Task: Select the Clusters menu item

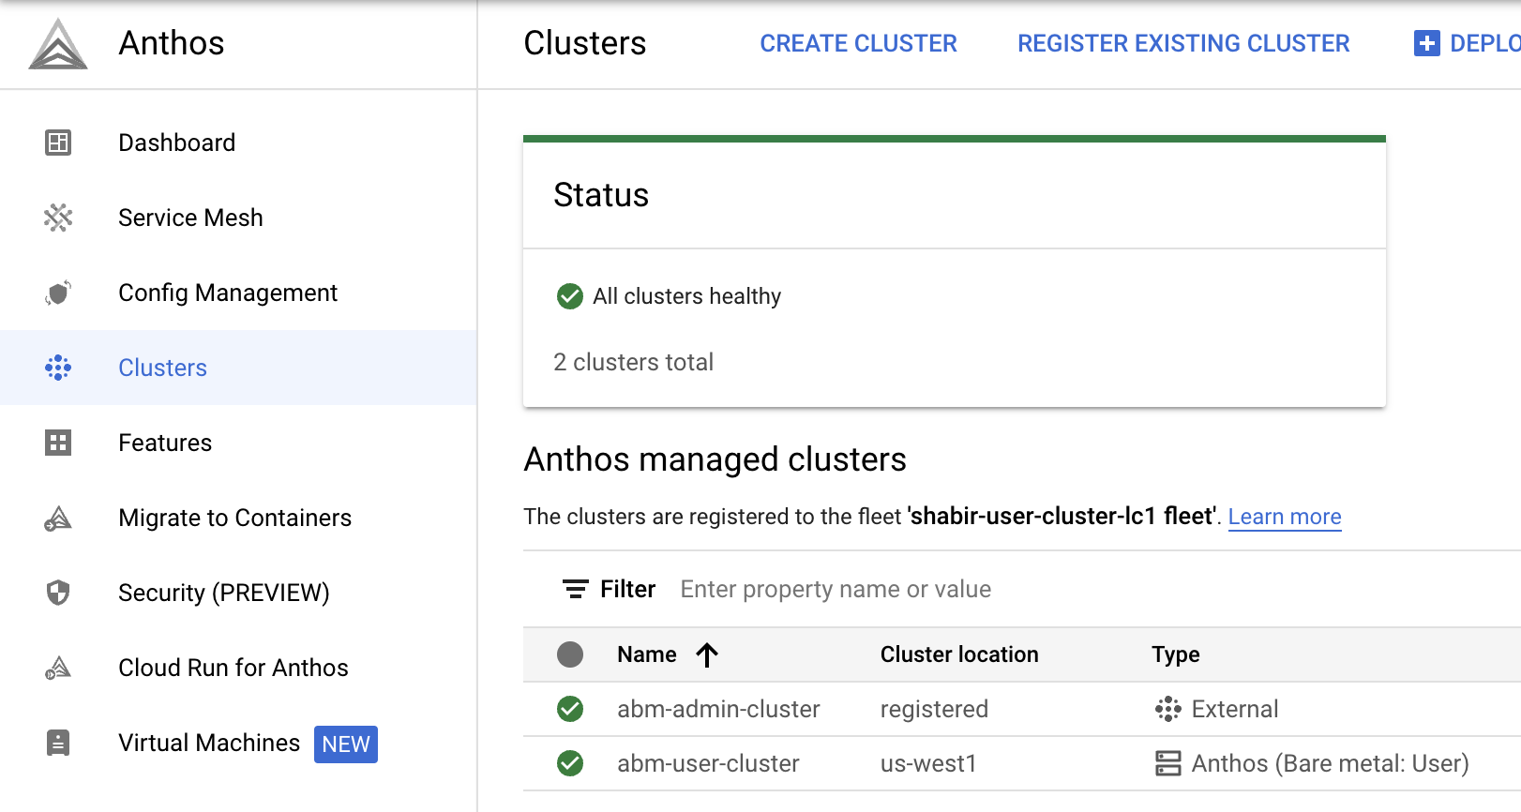Action: pyautogui.click(x=162, y=368)
